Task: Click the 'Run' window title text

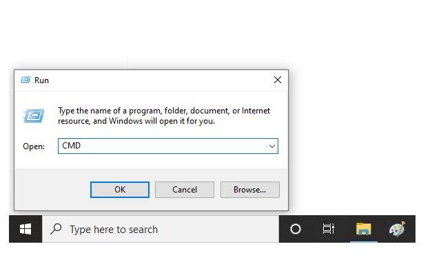Action: pyautogui.click(x=41, y=80)
